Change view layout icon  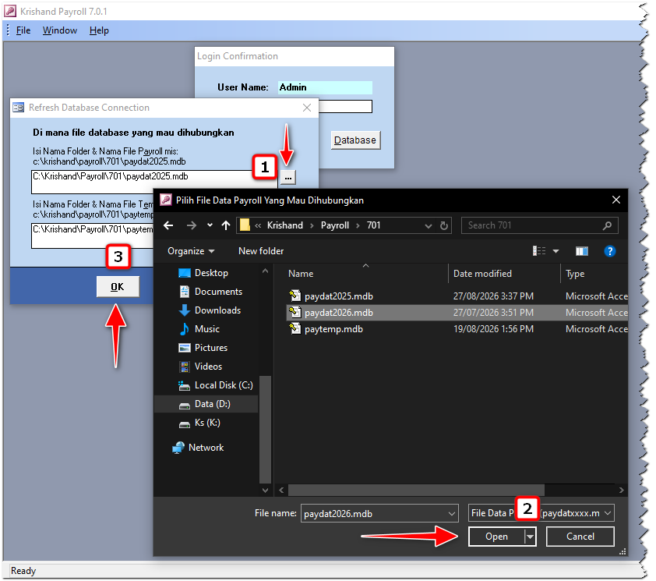click(x=539, y=251)
